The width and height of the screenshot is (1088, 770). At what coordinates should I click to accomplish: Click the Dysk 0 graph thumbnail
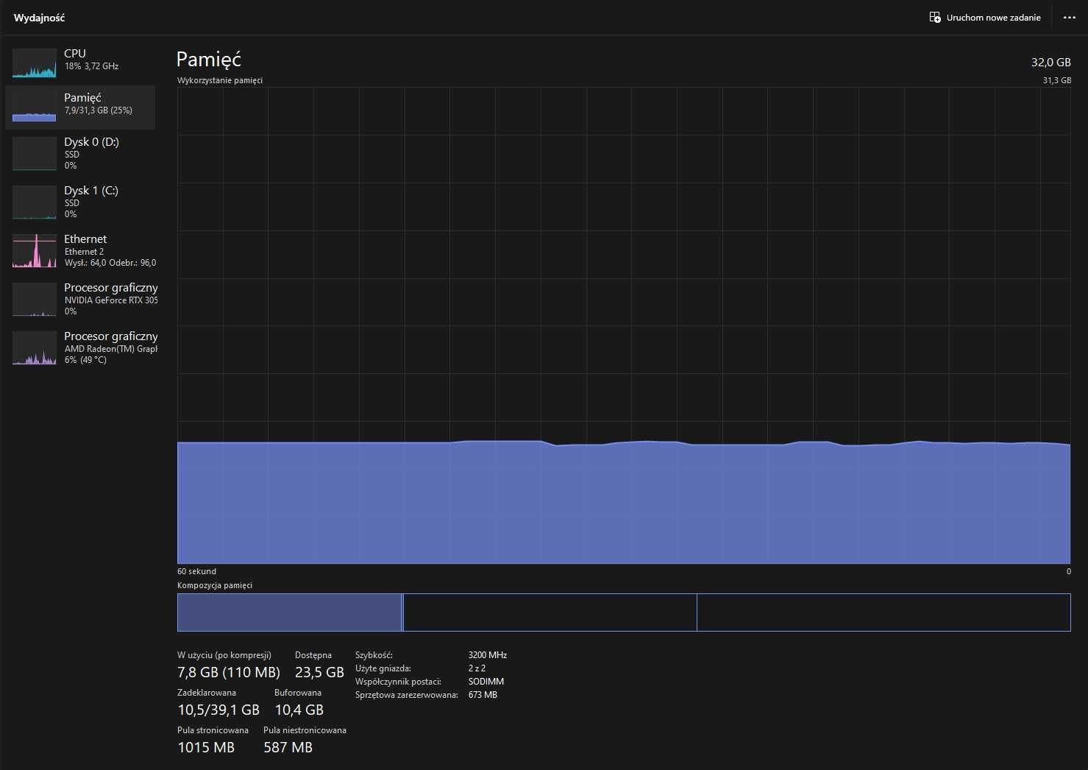pos(35,153)
